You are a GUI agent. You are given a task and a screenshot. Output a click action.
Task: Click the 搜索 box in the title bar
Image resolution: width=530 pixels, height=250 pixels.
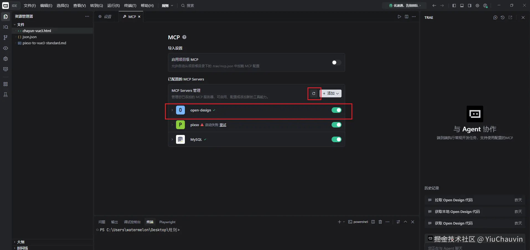188,6
